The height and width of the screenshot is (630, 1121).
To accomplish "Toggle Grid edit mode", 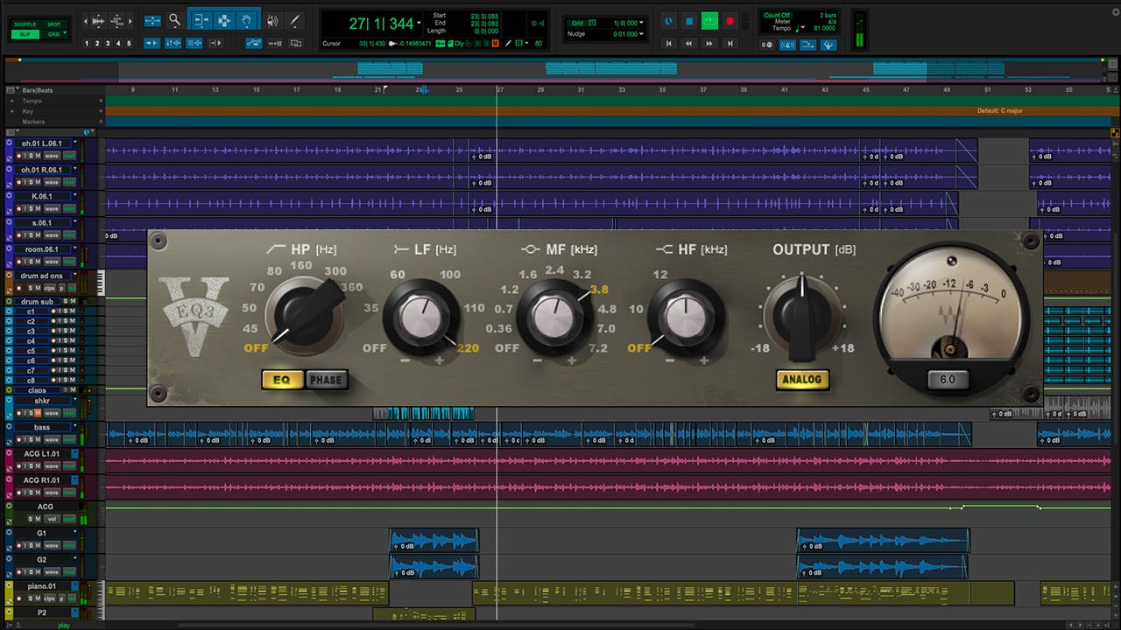I will 52,34.
